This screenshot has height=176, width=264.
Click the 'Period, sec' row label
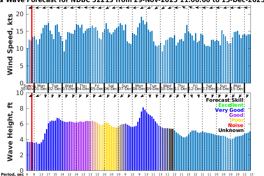coord(12,174)
